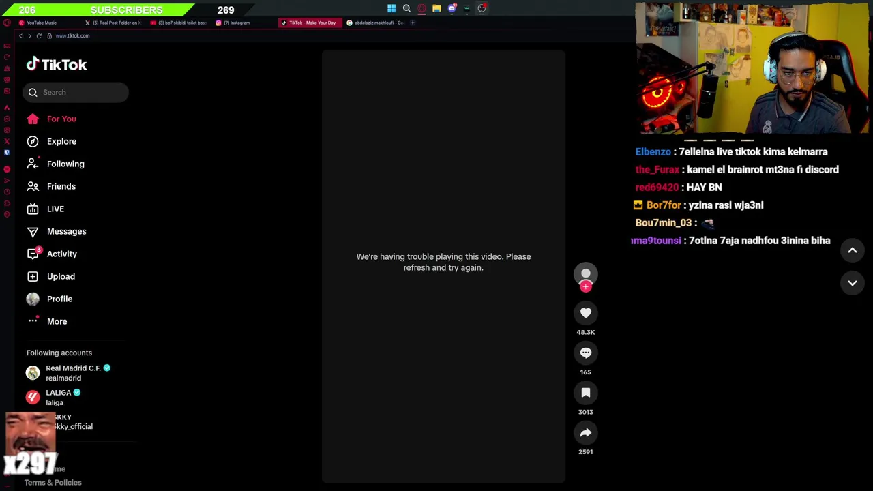Screen dimensions: 873x491
Task: Open the Upload page
Action: [x=50, y=276]
